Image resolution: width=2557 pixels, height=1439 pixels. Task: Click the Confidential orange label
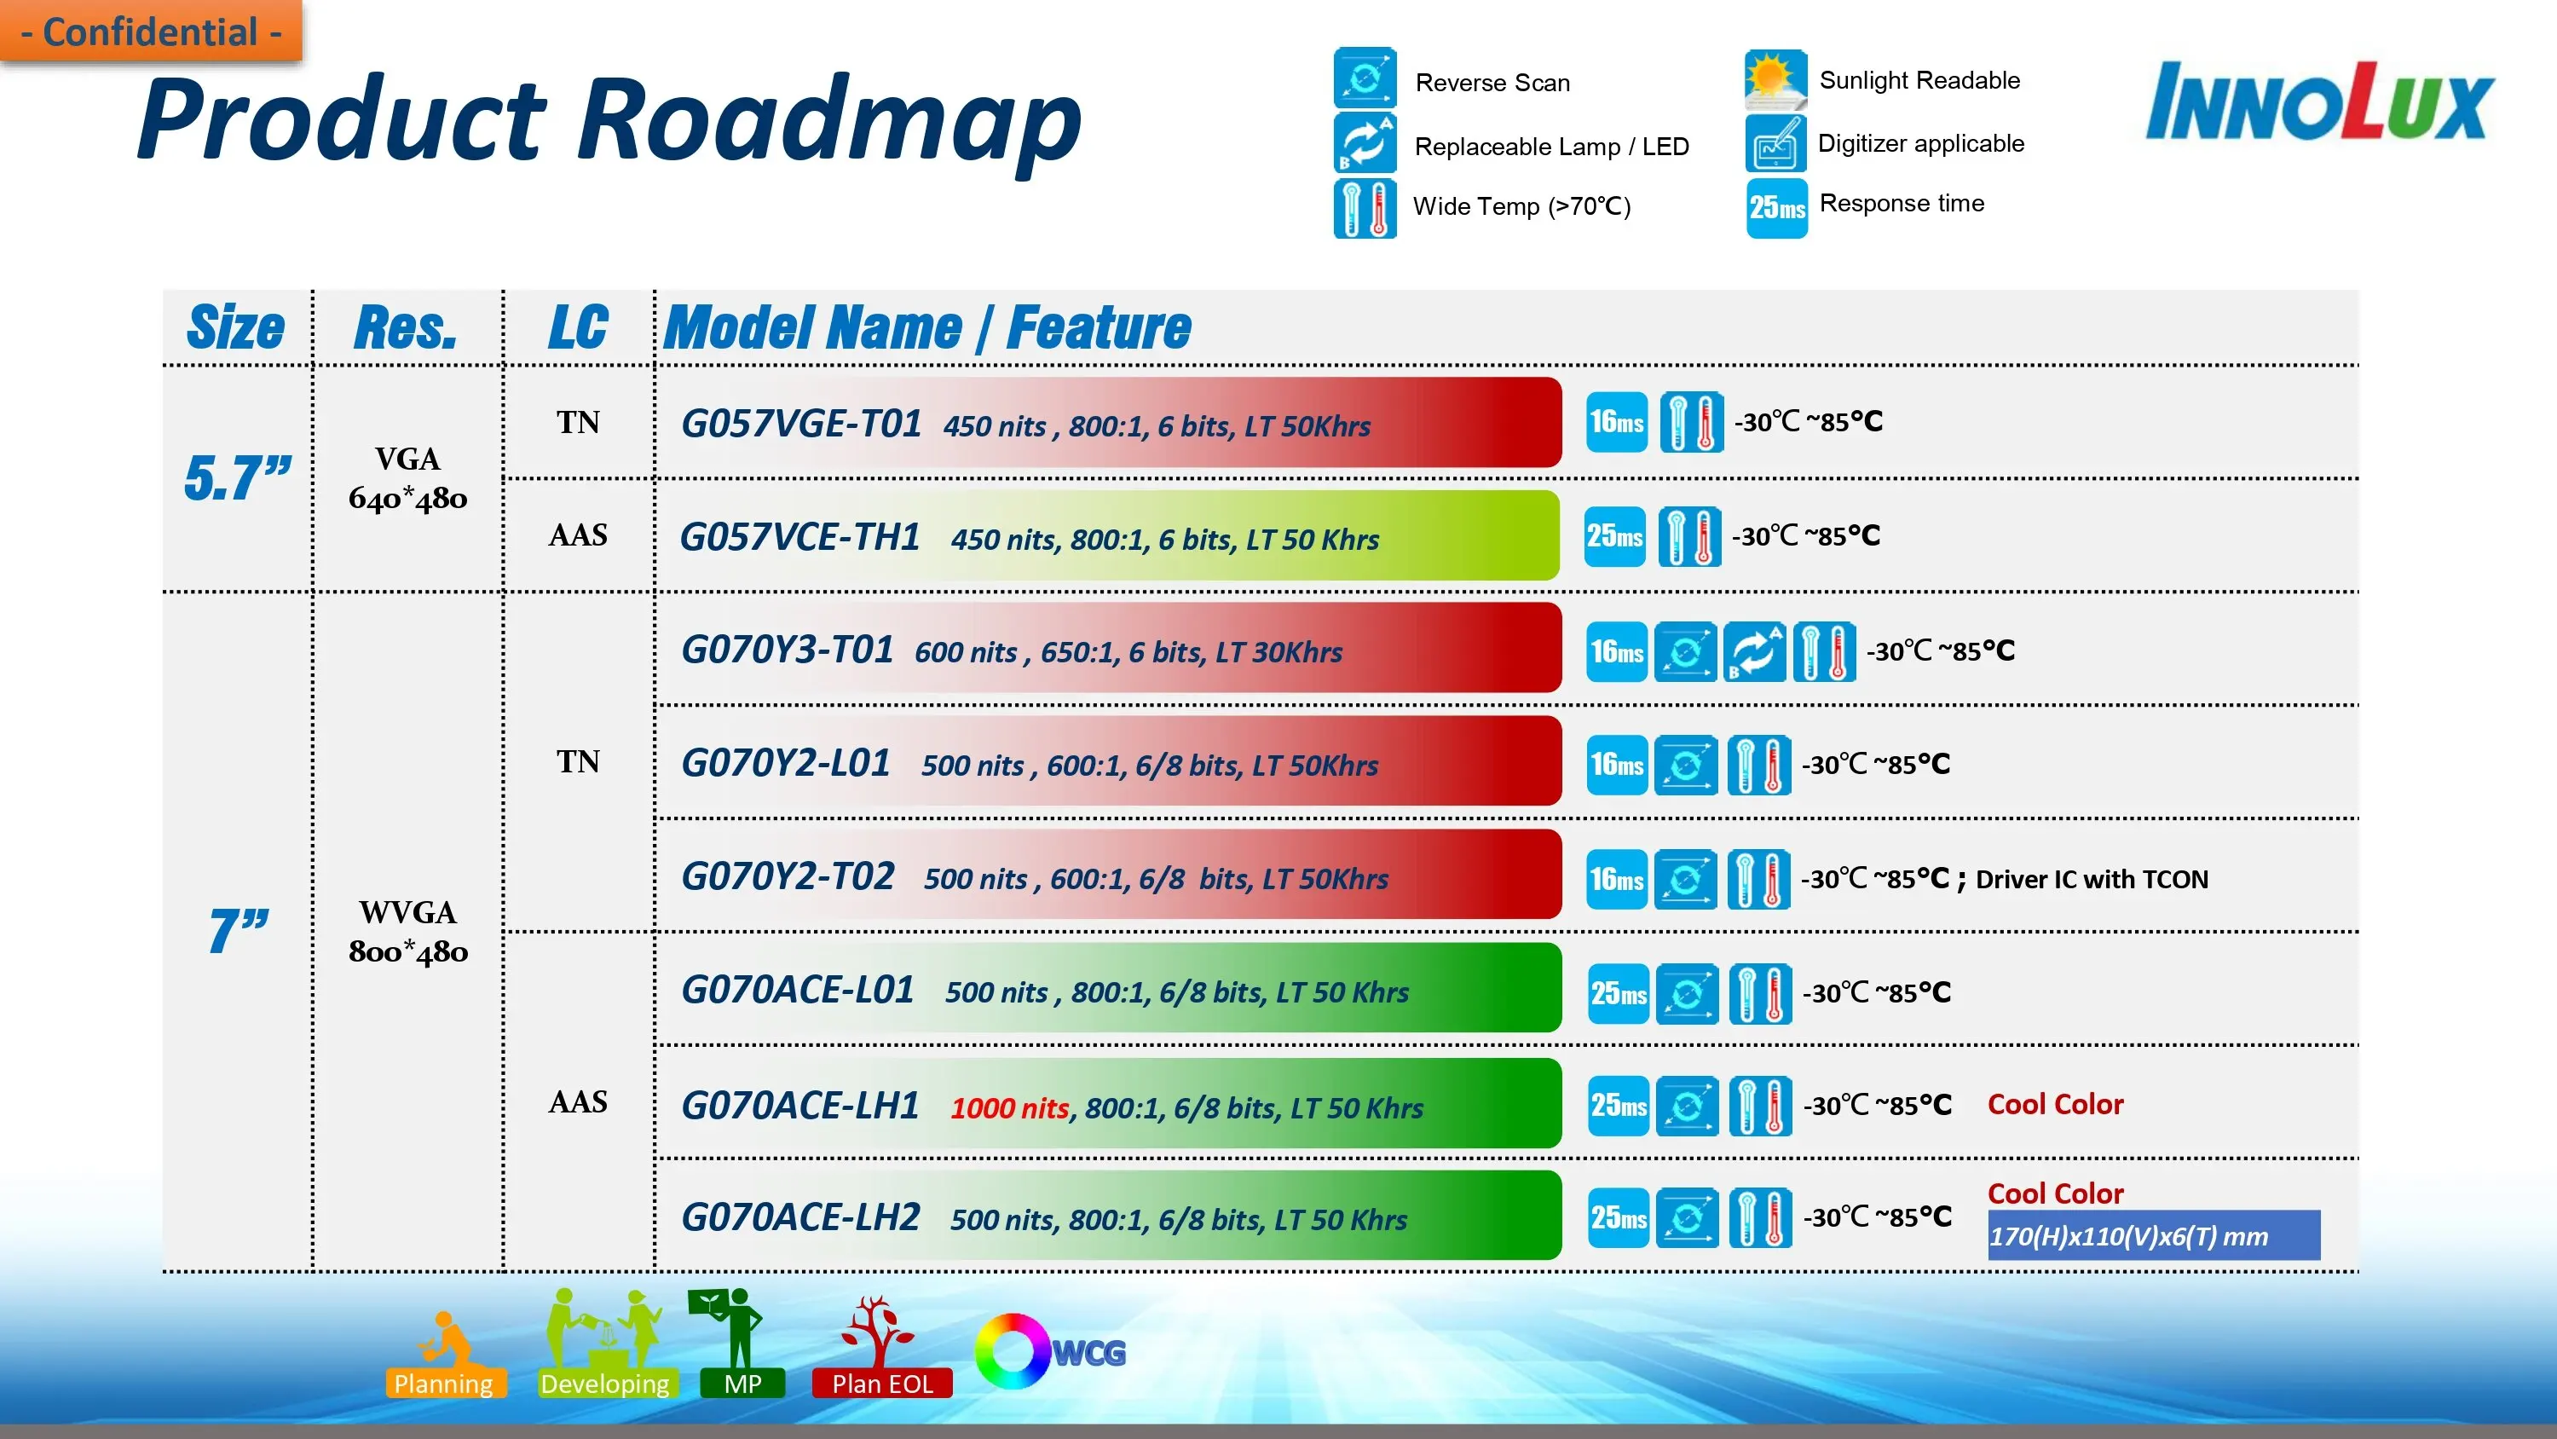coord(151,32)
